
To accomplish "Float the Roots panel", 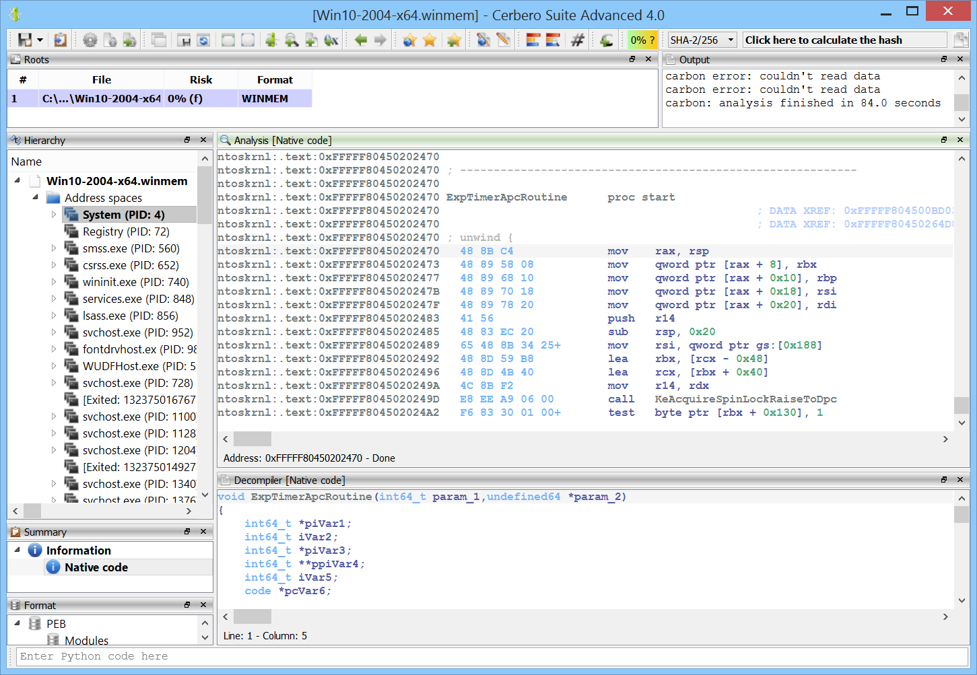I will pos(632,59).
